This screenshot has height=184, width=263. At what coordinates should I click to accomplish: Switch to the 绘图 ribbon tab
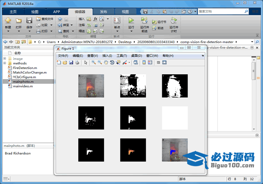pyautogui.click(x=35, y=11)
